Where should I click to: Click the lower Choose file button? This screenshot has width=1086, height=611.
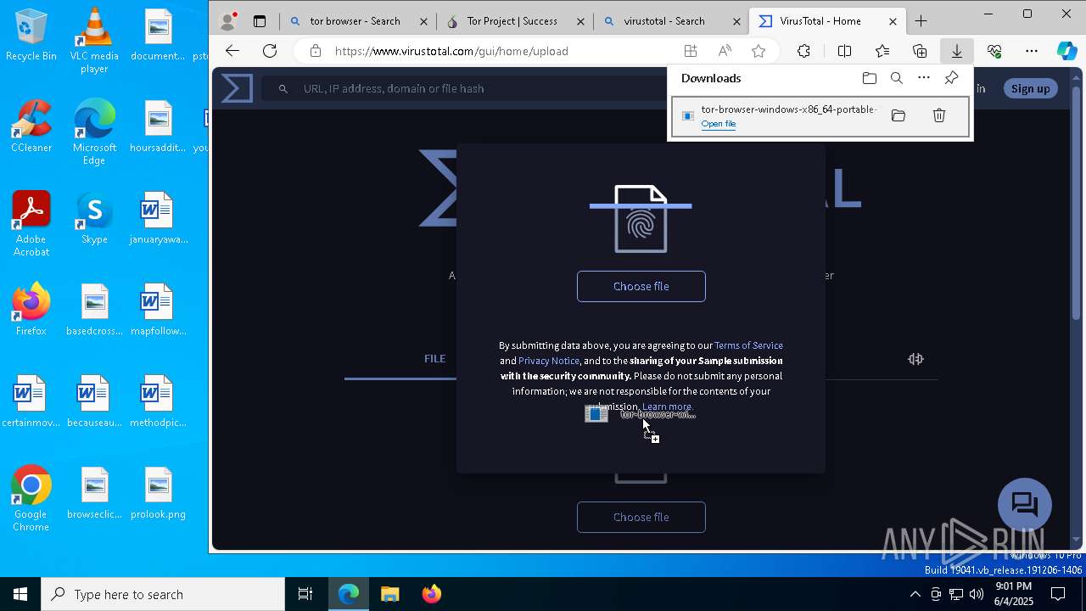[641, 517]
